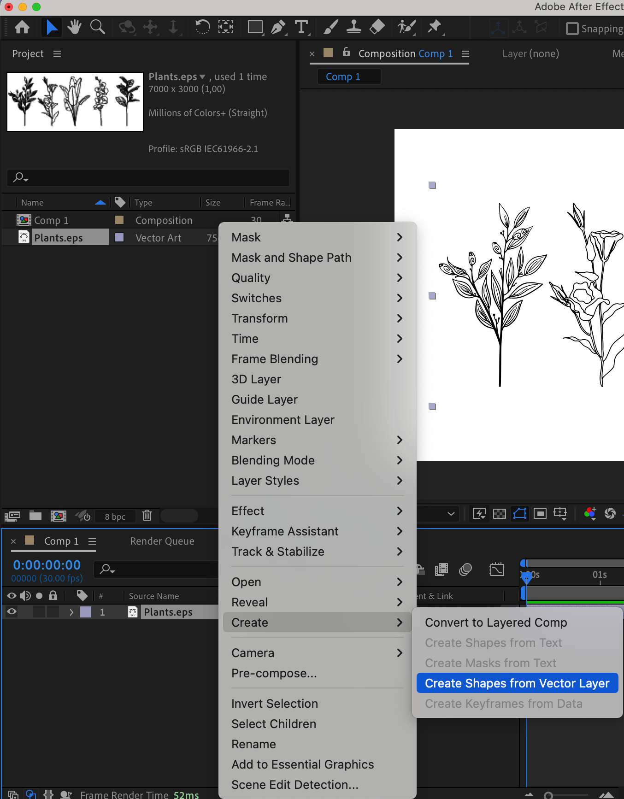Click the 8 bpc color depth button
The image size is (624, 799).
click(x=115, y=517)
